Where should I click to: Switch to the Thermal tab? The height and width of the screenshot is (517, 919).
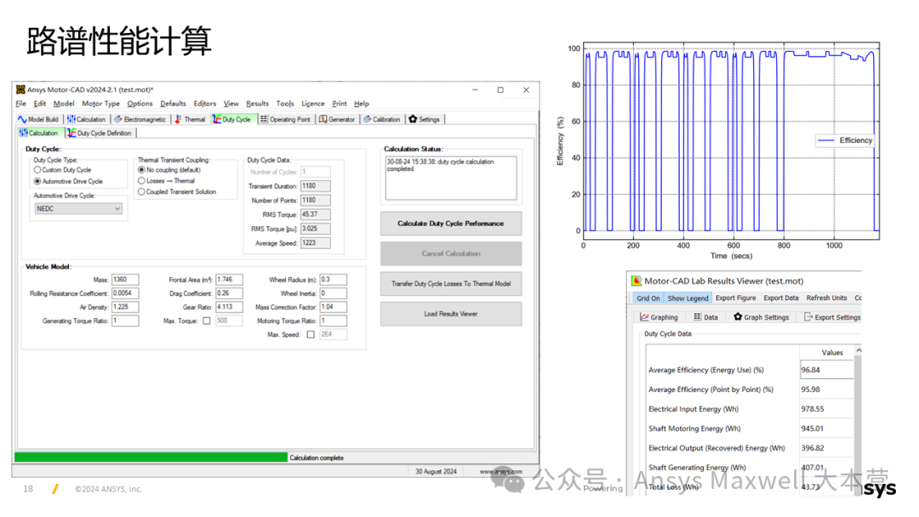point(190,119)
